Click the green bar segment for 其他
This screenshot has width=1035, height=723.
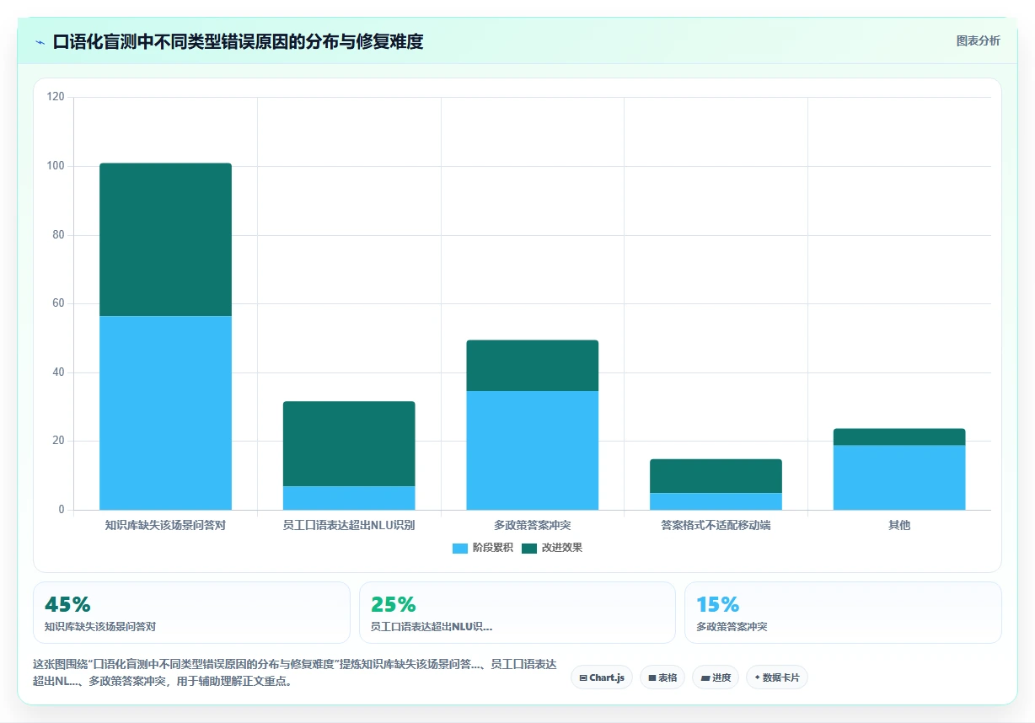tap(899, 436)
